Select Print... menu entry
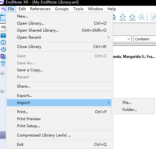Image resolution: width=156 pixels, height=149 pixels. point(59,112)
